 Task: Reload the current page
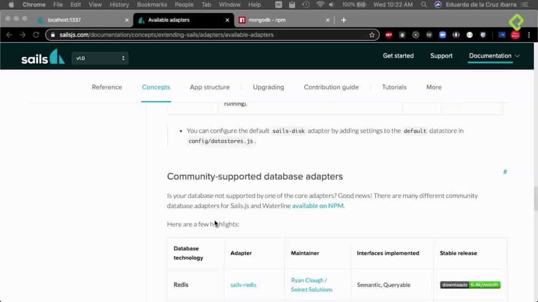tap(35, 35)
